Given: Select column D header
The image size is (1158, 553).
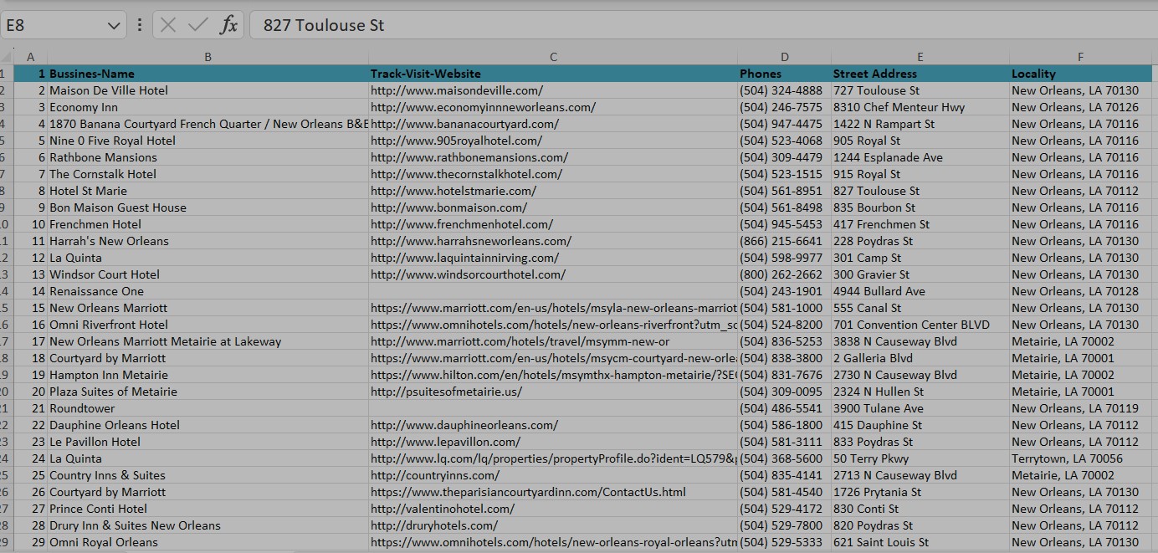Looking at the screenshot, I should tap(785, 57).
